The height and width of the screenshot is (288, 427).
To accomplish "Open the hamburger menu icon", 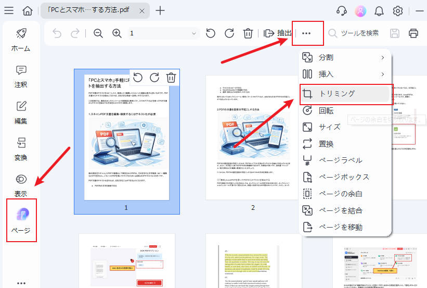I will click(9, 10).
